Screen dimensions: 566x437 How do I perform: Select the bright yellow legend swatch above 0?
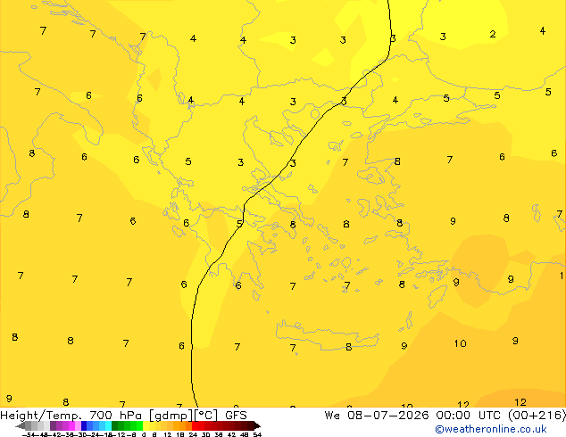[146, 425]
